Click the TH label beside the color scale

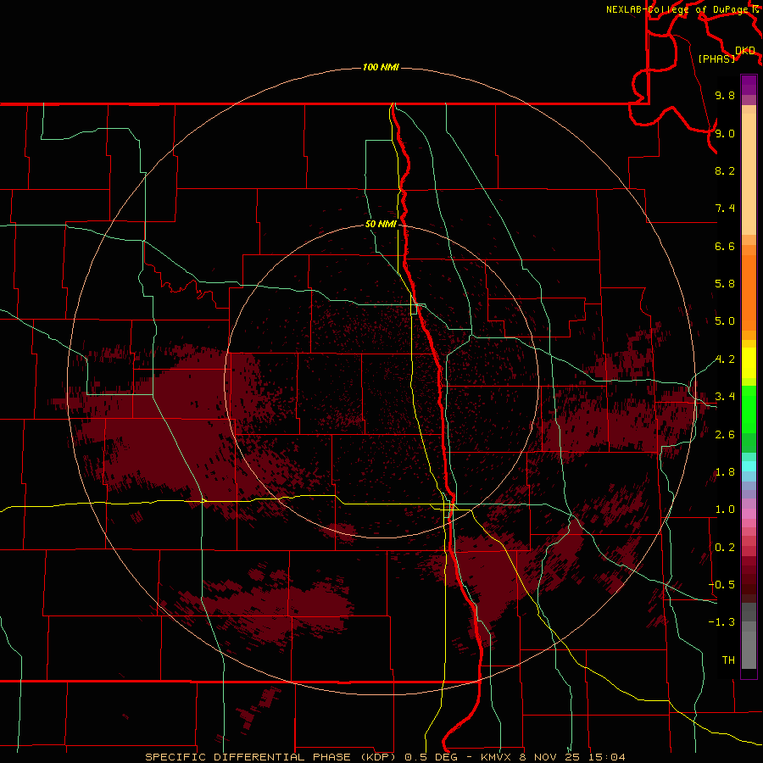(x=728, y=660)
